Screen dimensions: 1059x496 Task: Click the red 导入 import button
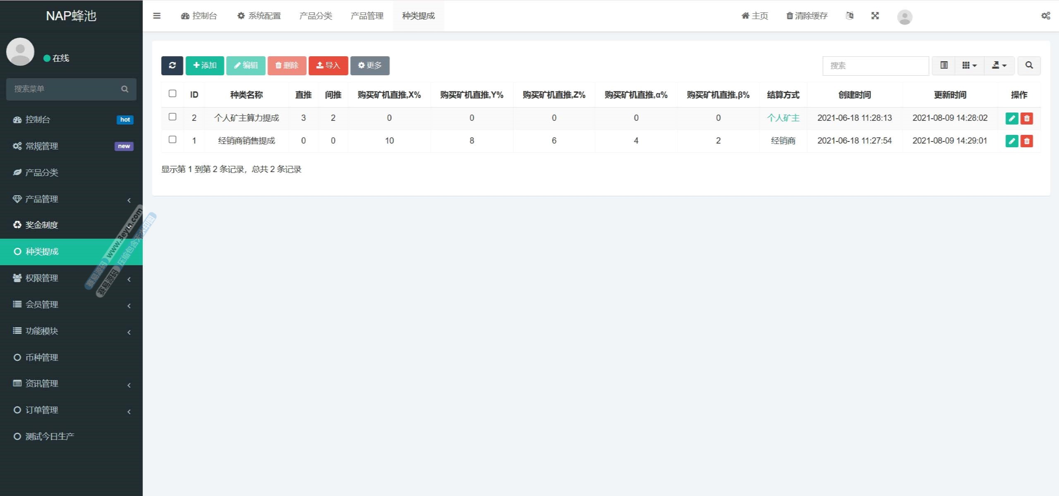coord(328,65)
